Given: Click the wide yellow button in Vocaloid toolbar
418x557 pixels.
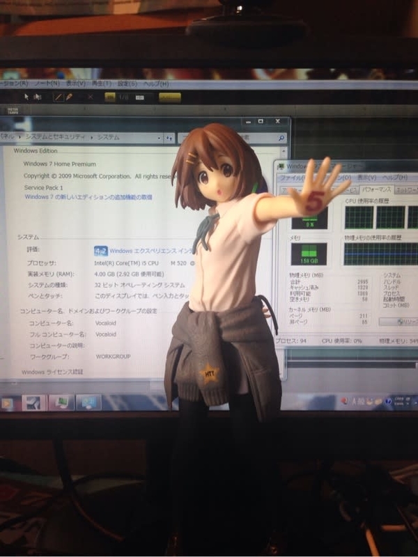Looking at the screenshot, I should (169, 97).
